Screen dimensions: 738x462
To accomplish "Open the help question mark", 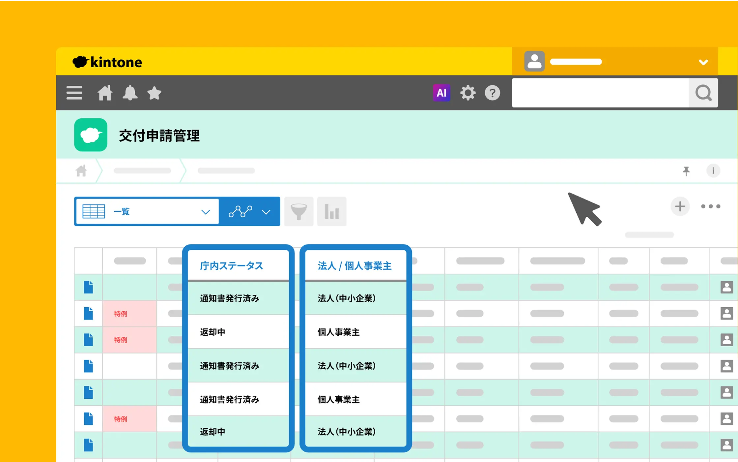I will point(492,93).
